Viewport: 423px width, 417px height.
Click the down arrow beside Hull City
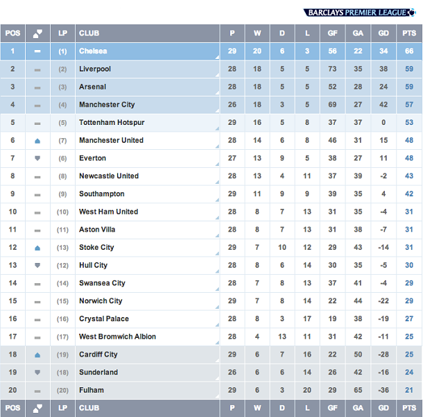click(37, 265)
